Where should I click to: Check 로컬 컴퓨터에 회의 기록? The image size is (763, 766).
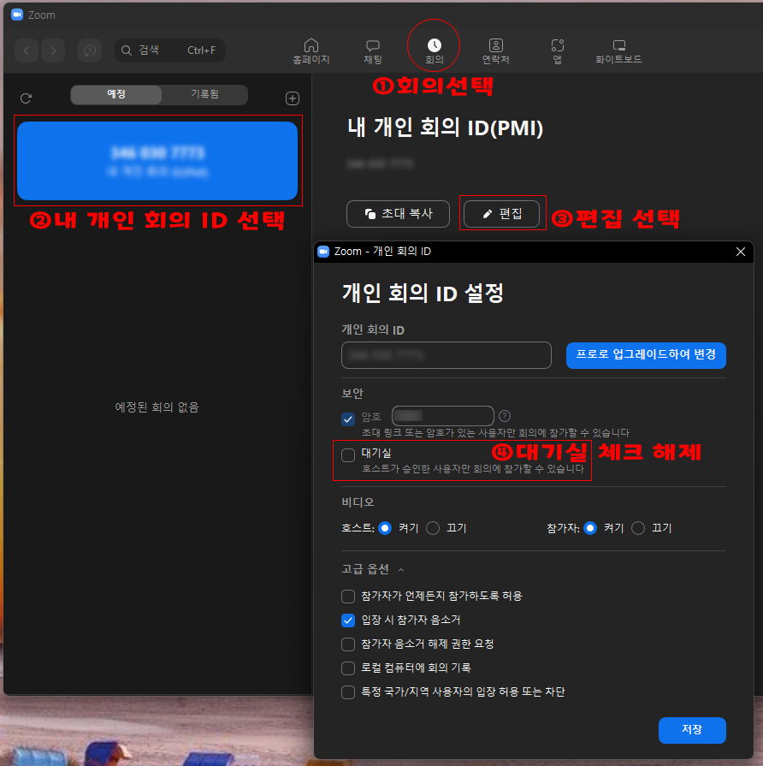348,668
